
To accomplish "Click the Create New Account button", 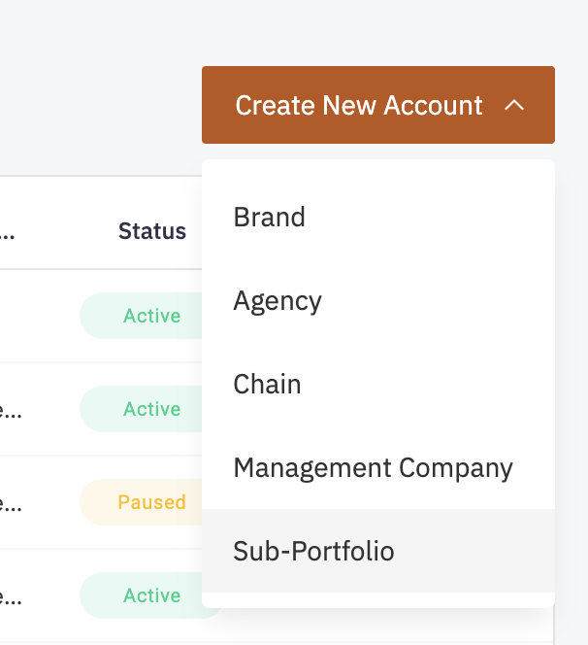I will click(359, 105).
